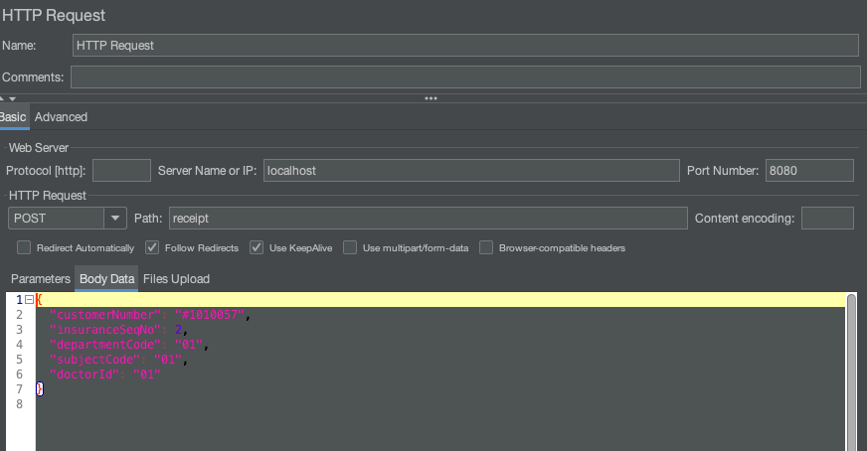The width and height of the screenshot is (867, 451).
Task: Click the "insuranceSeqNo" line in body data
Action: (119, 330)
